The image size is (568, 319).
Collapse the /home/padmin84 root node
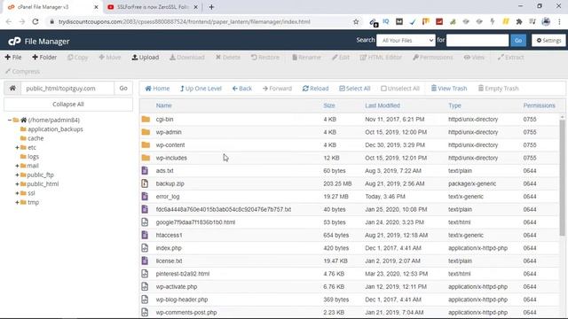(x=10, y=120)
